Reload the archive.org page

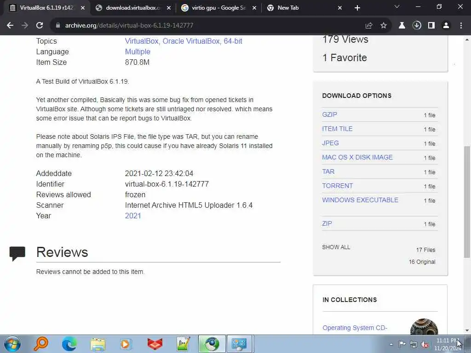point(40,26)
